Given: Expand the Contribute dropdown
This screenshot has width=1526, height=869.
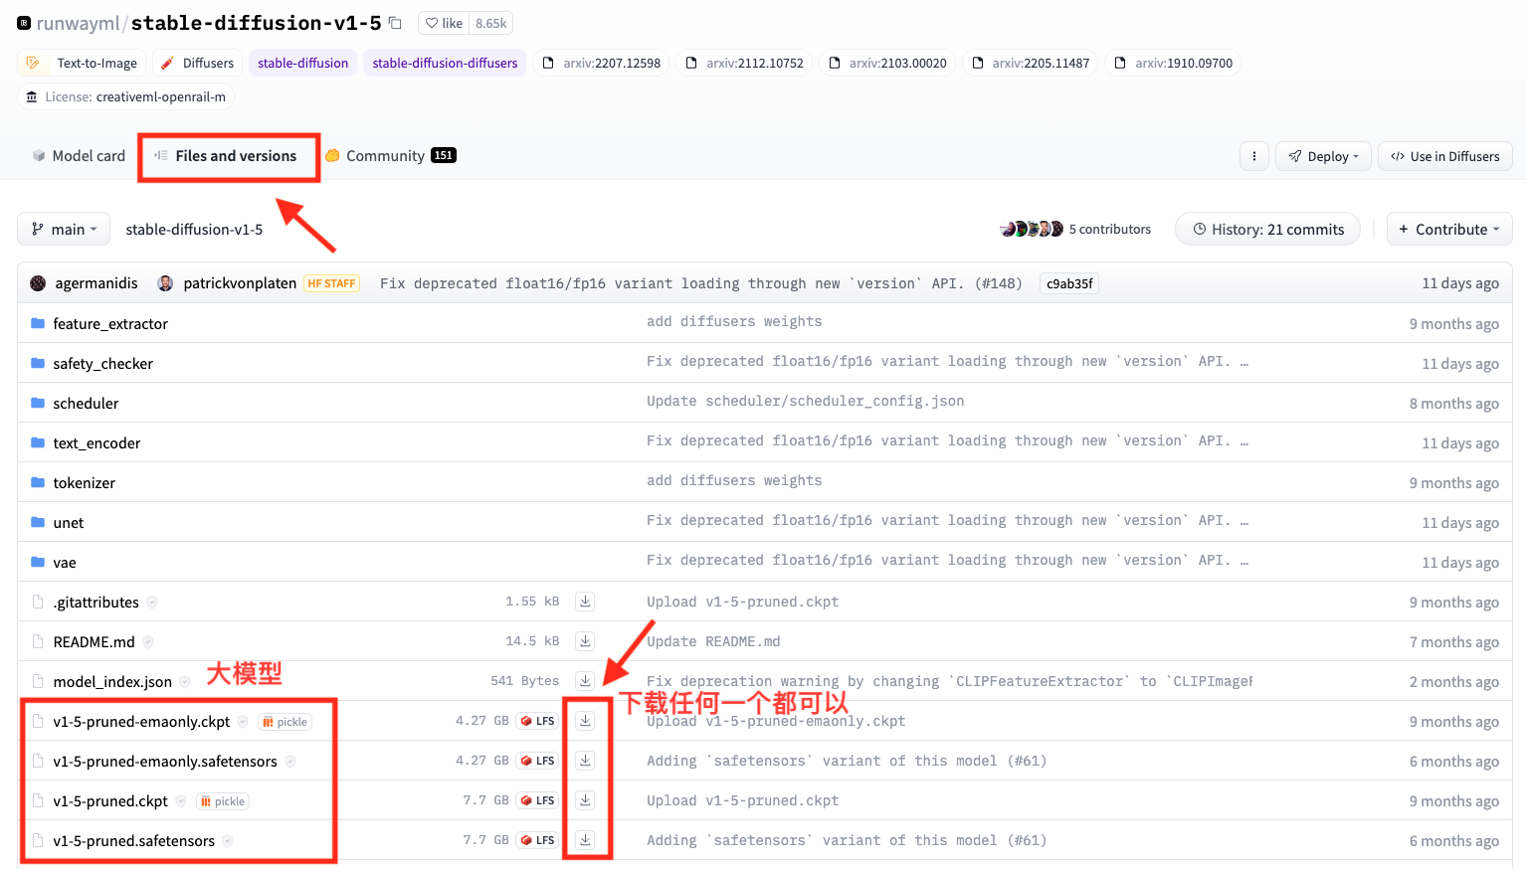Looking at the screenshot, I should click(1449, 229).
